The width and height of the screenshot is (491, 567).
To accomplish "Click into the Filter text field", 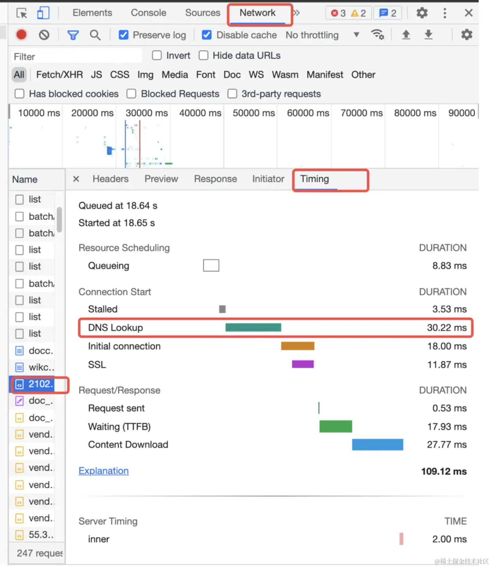I will click(76, 56).
